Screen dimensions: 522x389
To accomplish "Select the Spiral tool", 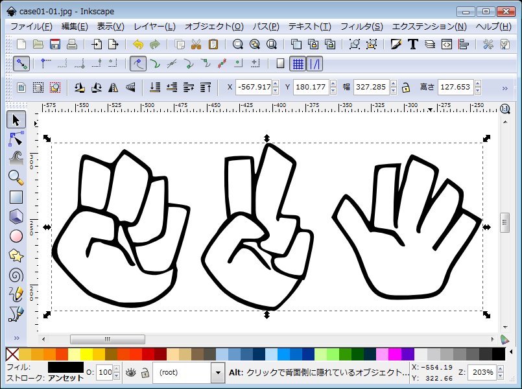I will (16, 275).
